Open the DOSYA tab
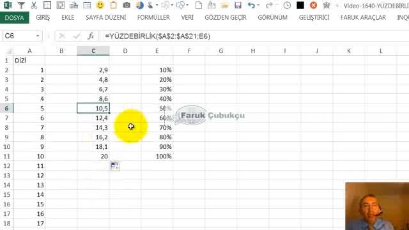Screen dimensions: 409x230 14,18
